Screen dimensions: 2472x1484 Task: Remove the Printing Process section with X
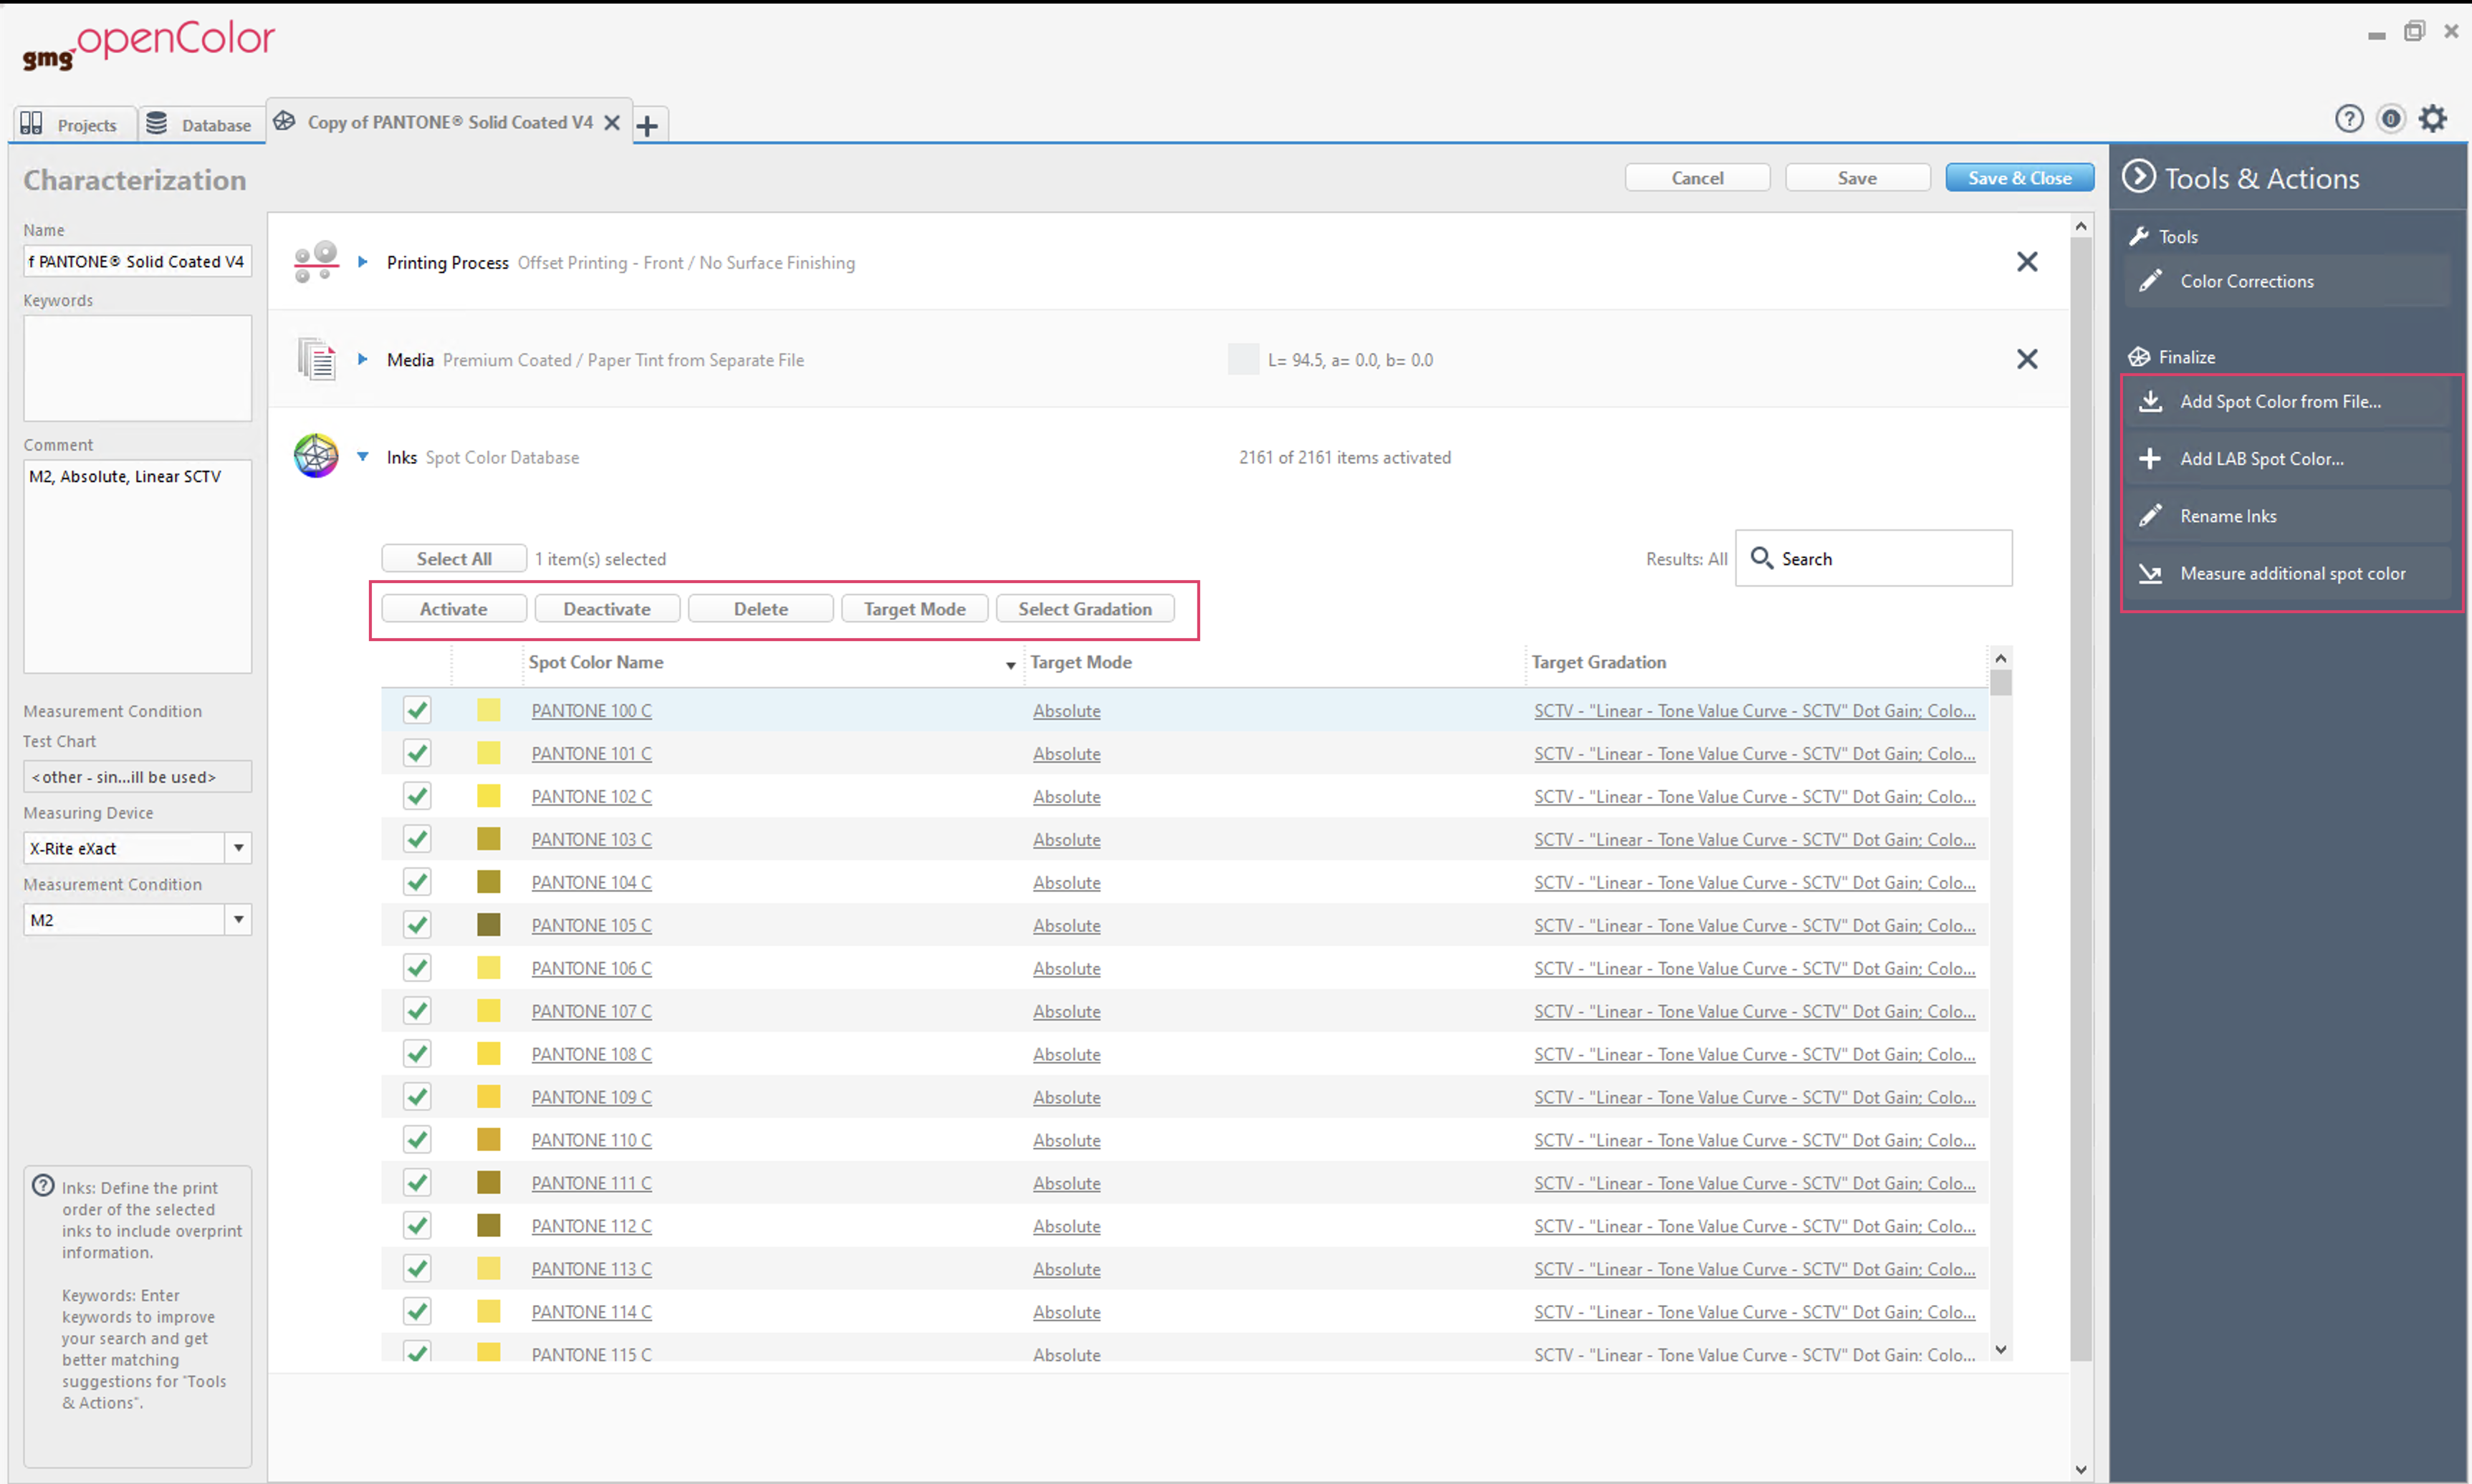2027,262
